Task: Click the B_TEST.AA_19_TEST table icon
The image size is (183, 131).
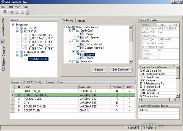Action: (x=25, y=49)
